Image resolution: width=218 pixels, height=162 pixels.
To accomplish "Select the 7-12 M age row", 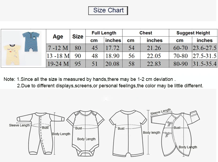I will point(132,48).
